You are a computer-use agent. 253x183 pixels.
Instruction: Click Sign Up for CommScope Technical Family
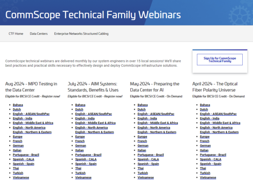click(220, 60)
